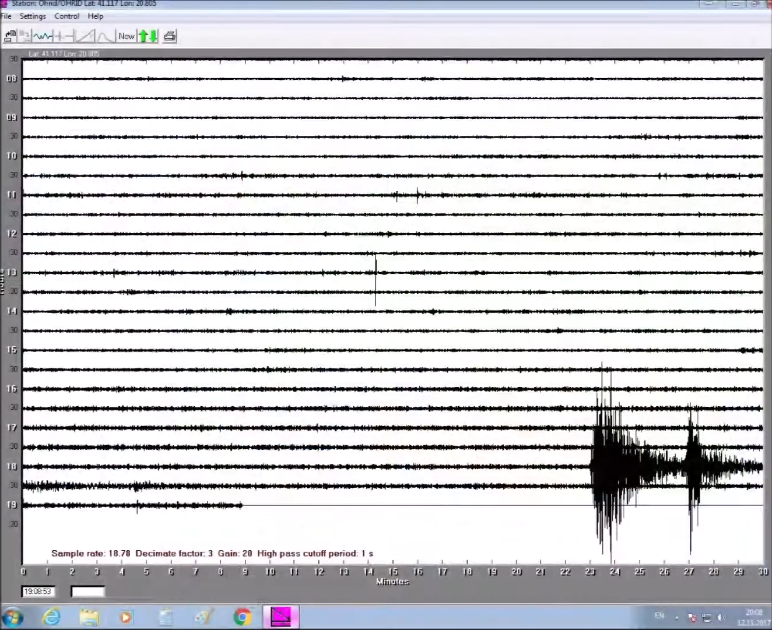
Task: Open the Settings menu
Action: [33, 16]
